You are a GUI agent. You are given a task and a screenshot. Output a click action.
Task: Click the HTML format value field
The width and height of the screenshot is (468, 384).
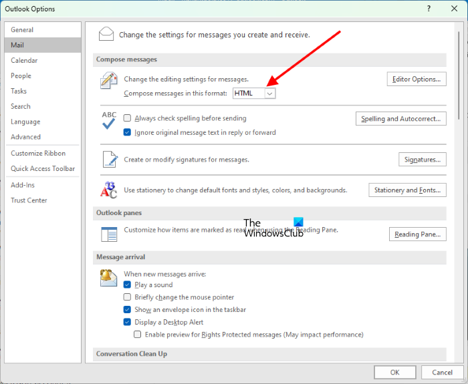pyautogui.click(x=249, y=93)
